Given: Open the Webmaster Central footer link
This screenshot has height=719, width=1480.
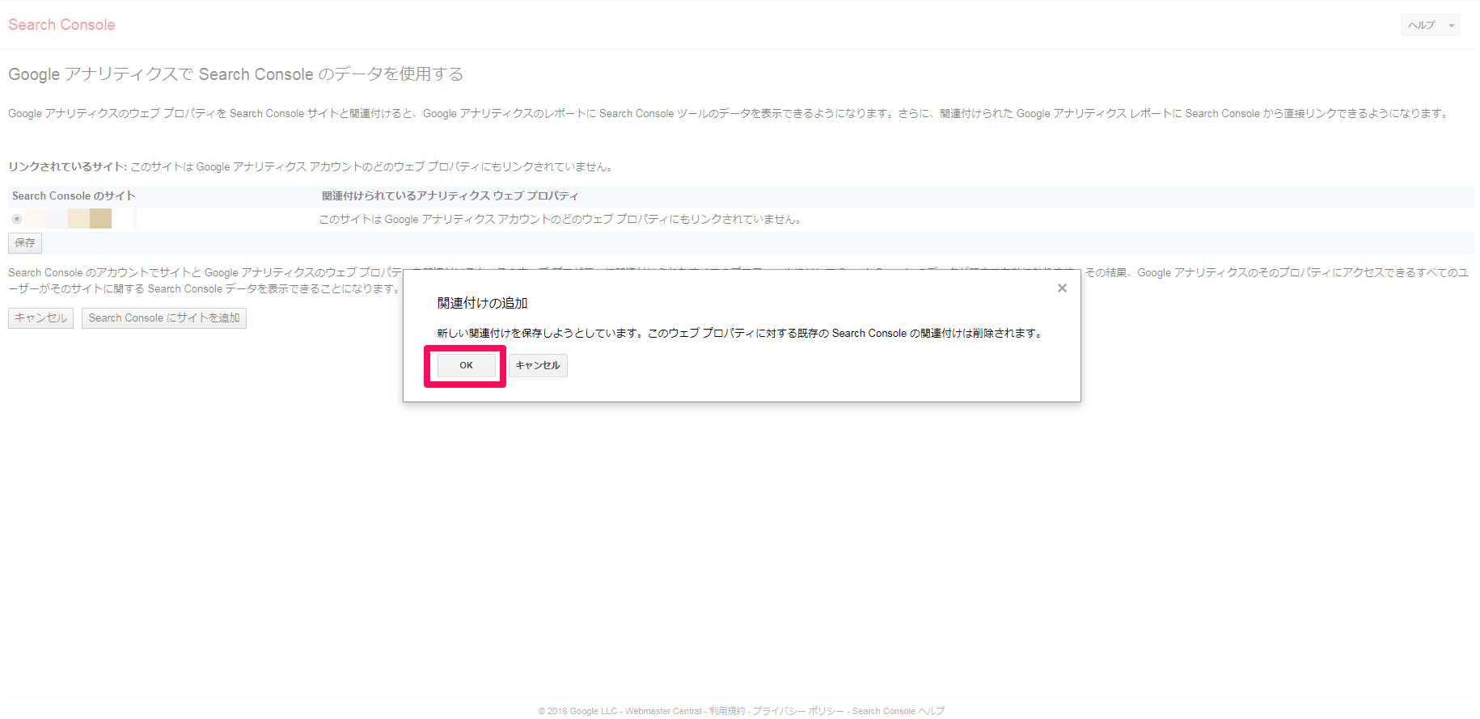Looking at the screenshot, I should [663, 711].
